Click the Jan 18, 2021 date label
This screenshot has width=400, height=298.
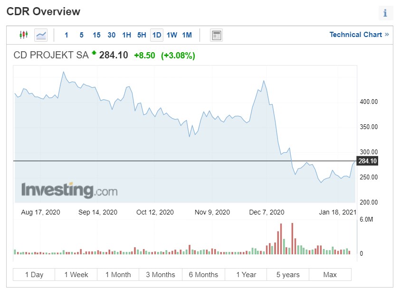[x=337, y=212]
